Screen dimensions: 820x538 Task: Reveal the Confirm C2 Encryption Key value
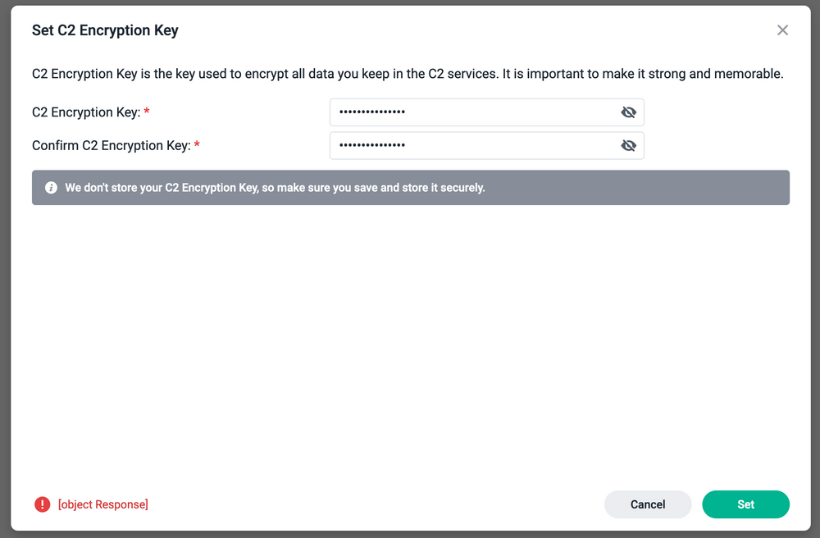click(628, 145)
